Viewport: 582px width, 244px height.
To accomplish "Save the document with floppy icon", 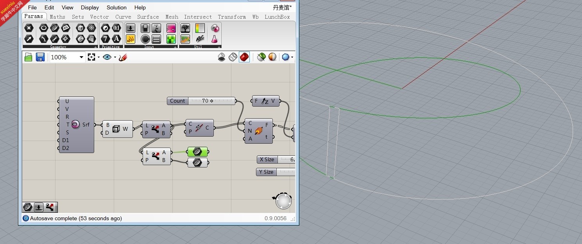I will click(x=40, y=57).
